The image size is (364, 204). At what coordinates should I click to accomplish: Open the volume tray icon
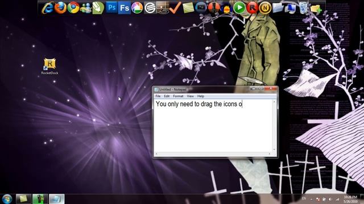[x=330, y=199]
